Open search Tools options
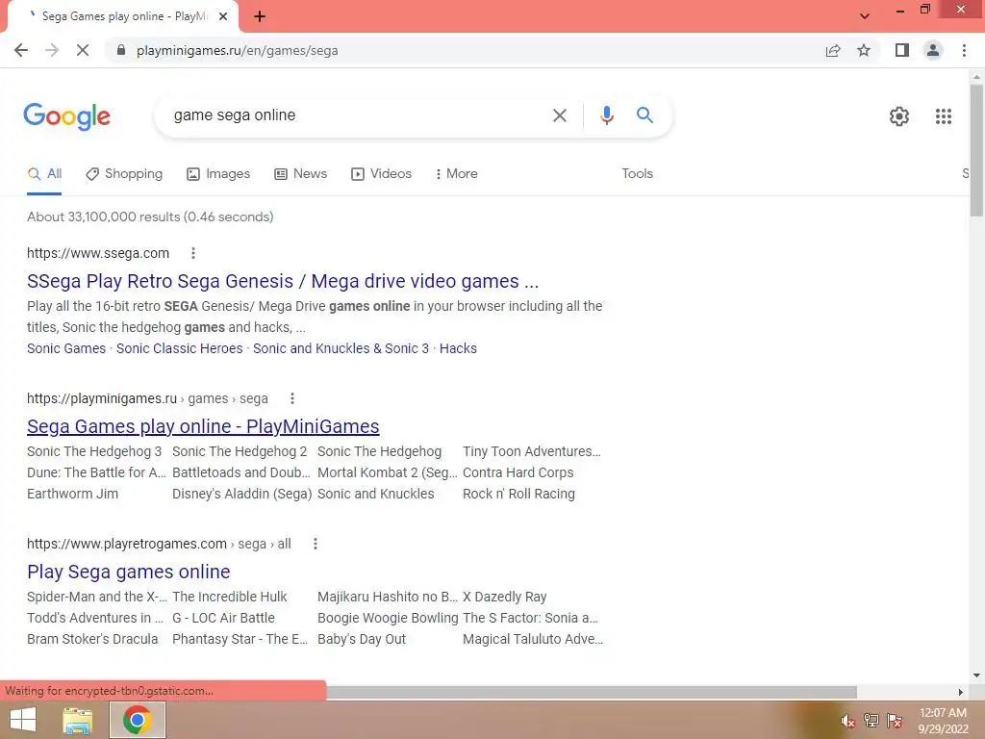This screenshot has height=739, width=985. pos(637,174)
